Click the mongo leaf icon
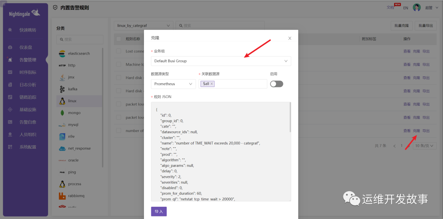This screenshot has width=443, height=219. tap(62, 113)
